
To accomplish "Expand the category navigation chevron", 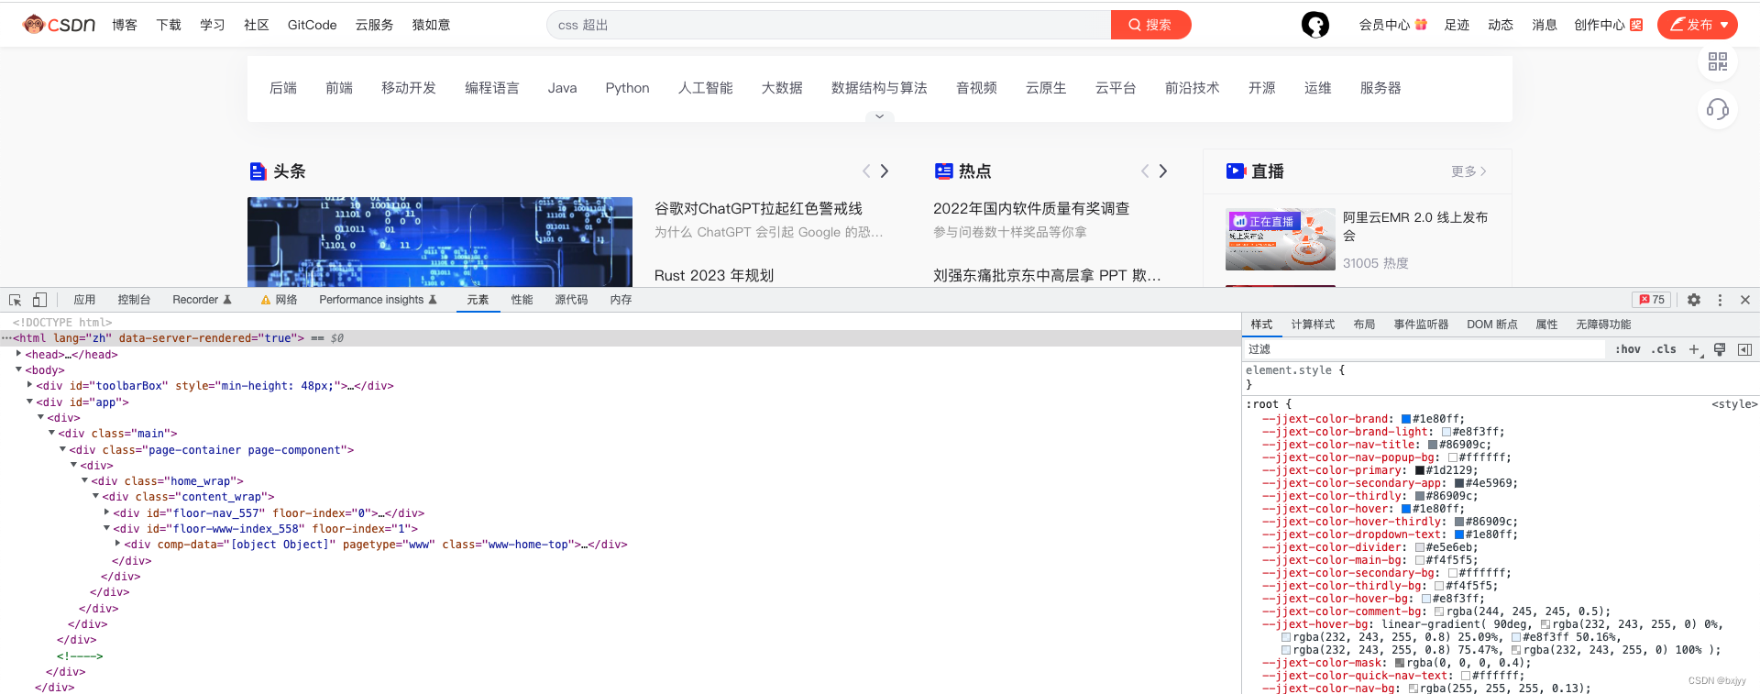I will 879,116.
